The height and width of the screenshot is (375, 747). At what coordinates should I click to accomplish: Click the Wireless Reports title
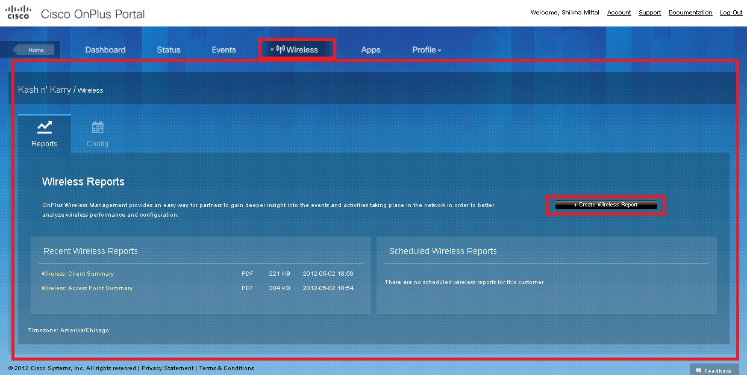point(83,182)
